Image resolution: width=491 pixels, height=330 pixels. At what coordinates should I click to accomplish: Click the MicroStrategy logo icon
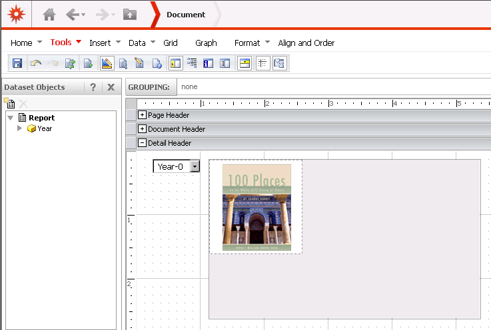(x=16, y=14)
